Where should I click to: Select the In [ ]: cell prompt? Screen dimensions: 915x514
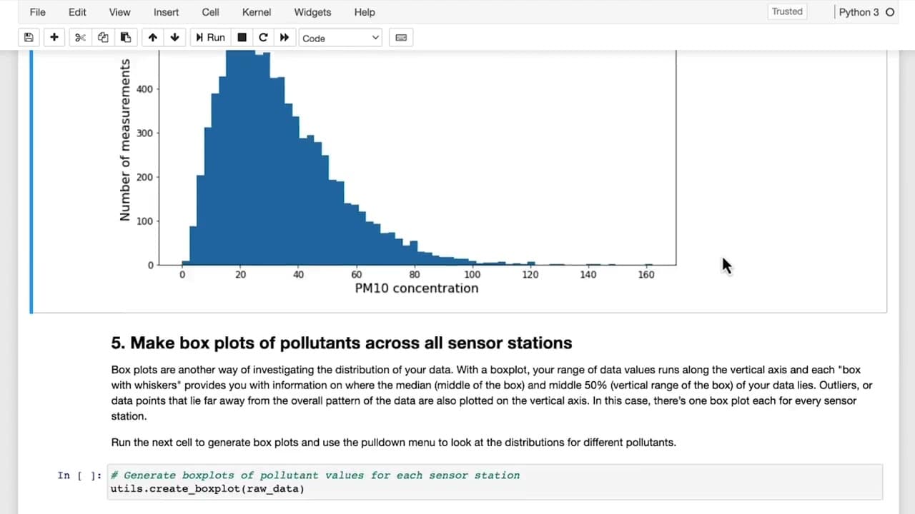coord(80,475)
